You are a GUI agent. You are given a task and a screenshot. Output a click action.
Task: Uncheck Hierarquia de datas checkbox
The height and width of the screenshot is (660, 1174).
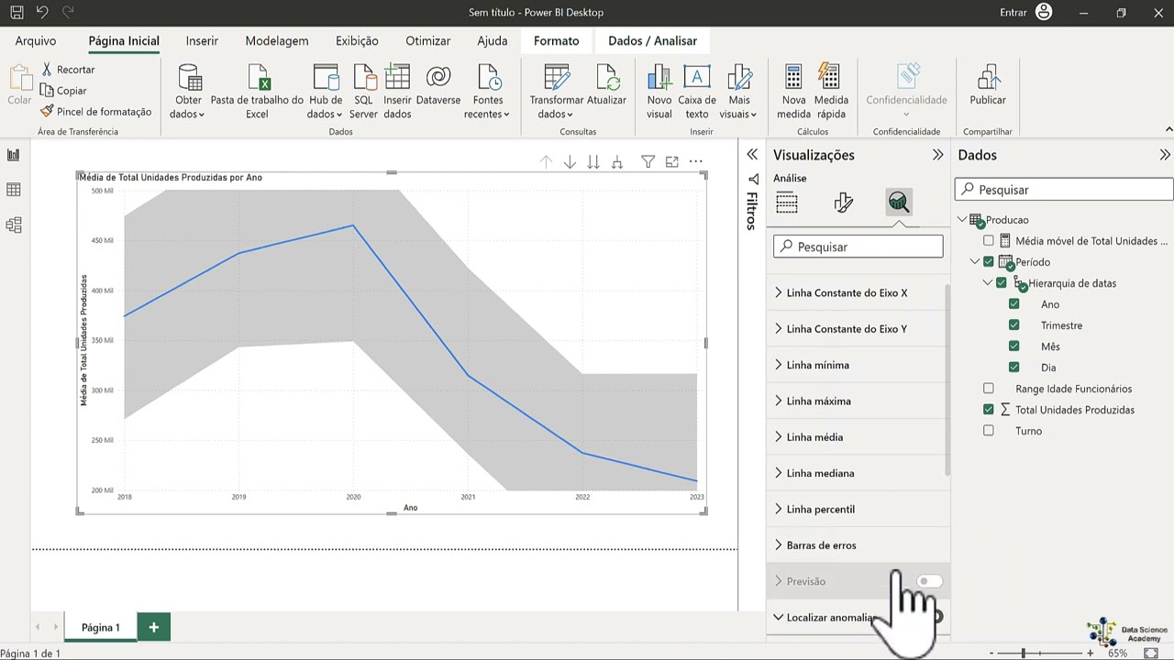pos(1001,283)
